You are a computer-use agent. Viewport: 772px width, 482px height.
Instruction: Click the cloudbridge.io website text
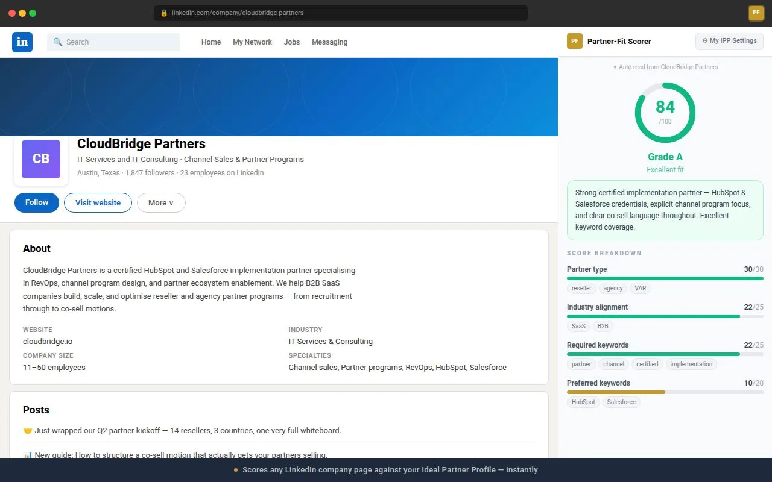(48, 341)
